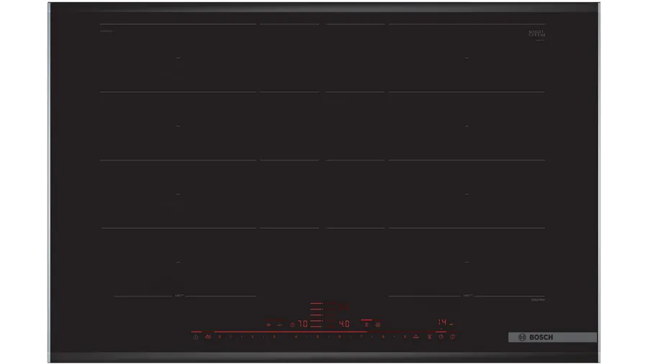Screen dimensions: 648x364
Task: Tap the 14 timer display
Action: (444, 323)
